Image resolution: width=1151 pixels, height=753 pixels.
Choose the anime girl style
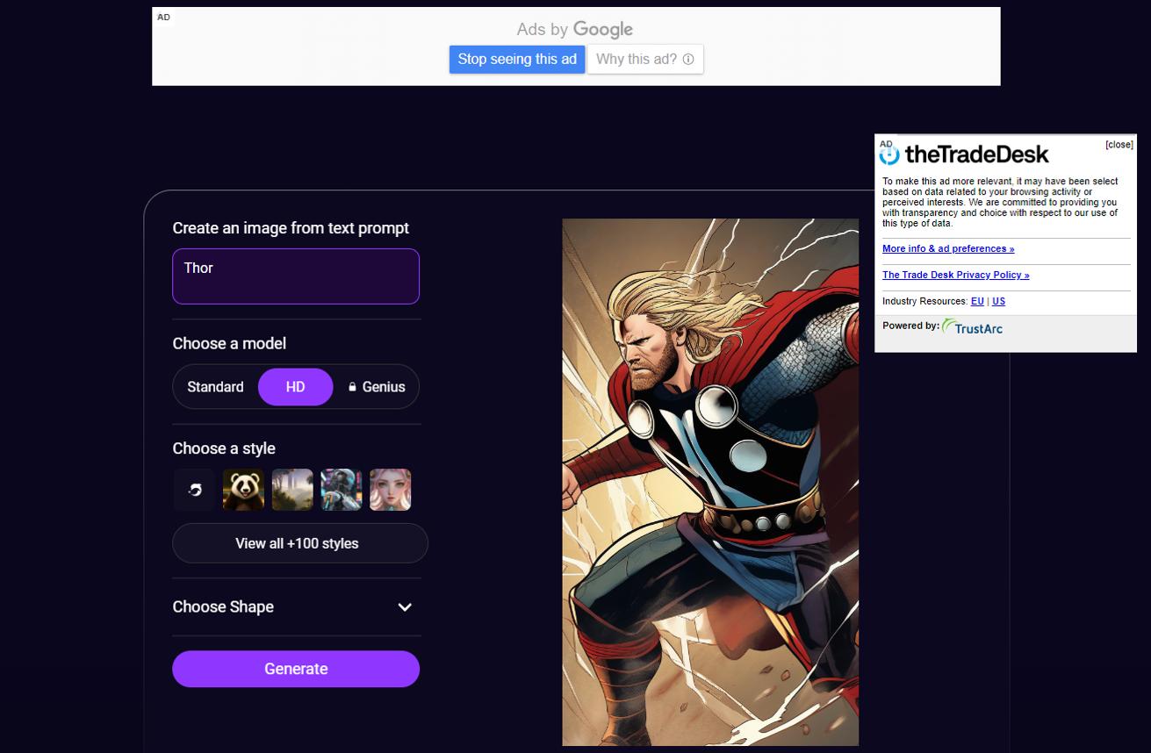[x=391, y=490]
